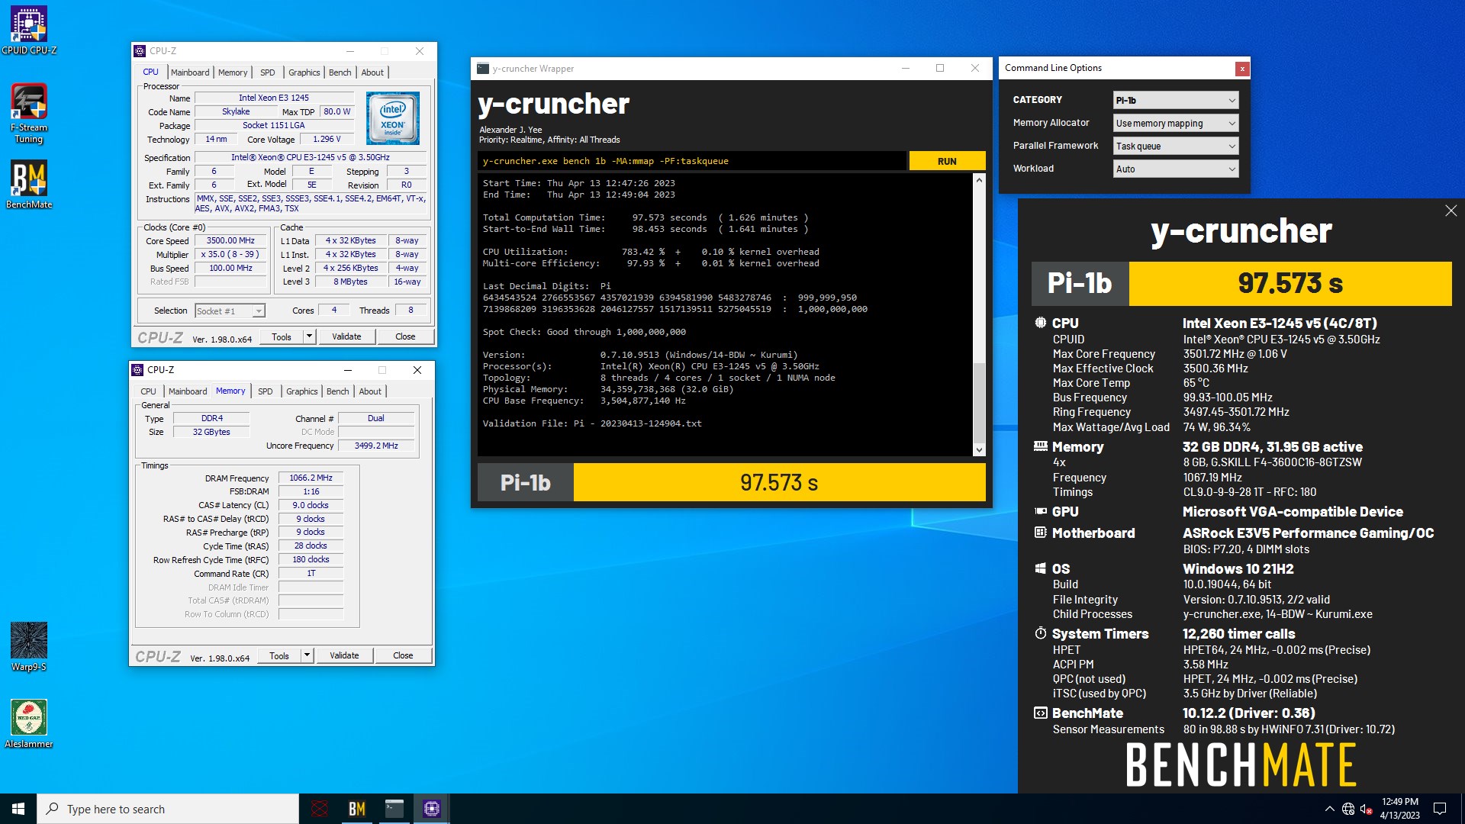Open the Parallel Framework dropdown
This screenshot has width=1465, height=824.
point(1175,146)
